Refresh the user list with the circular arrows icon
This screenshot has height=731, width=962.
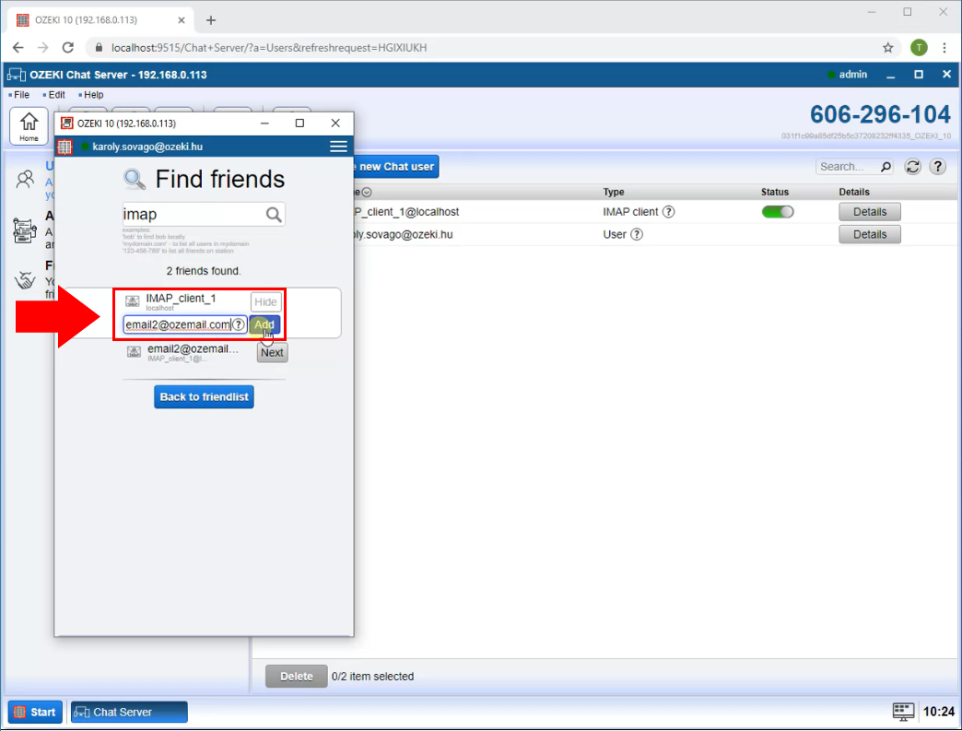point(910,167)
